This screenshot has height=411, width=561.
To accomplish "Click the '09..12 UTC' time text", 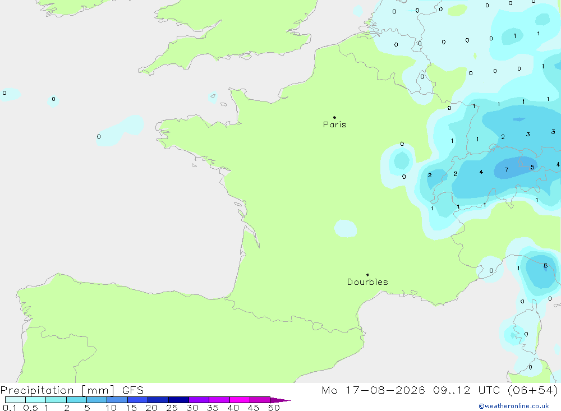I will coord(466,390).
